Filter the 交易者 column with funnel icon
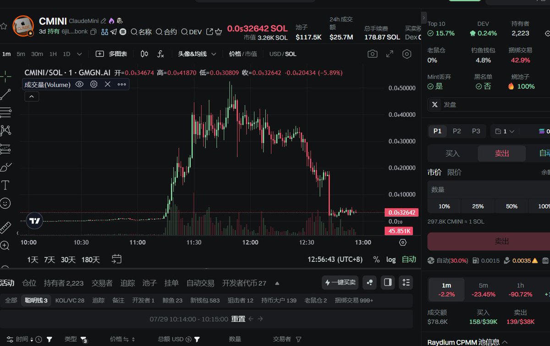Image resolution: width=550 pixels, height=346 pixels. (x=298, y=339)
